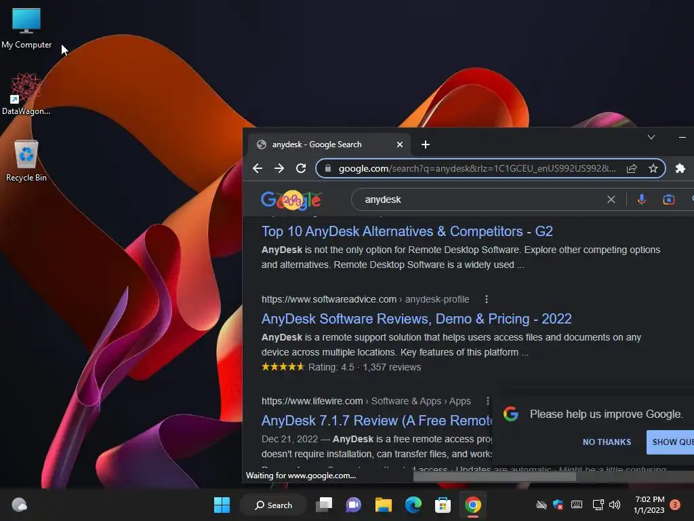This screenshot has width=694, height=521.
Task: Open the Windows Start menu
Action: (x=222, y=505)
